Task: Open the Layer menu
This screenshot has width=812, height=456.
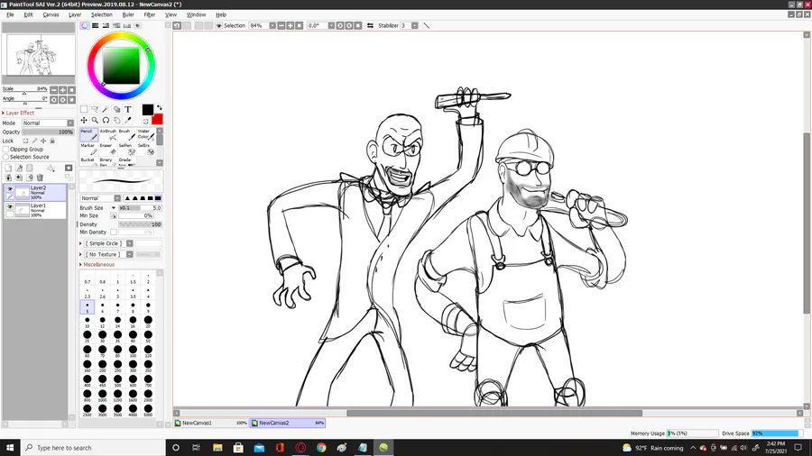Action: (x=75, y=14)
